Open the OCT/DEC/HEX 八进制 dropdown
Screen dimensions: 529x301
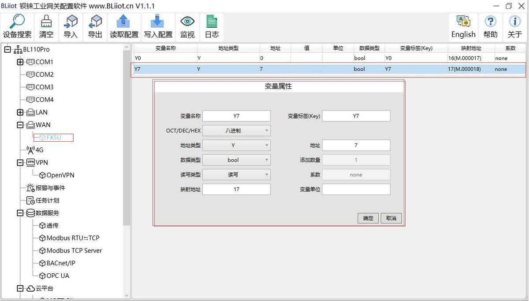click(236, 131)
